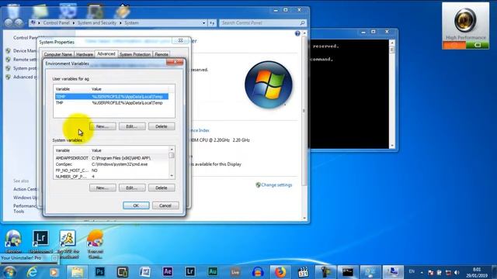Open address bar history dropdown
Image resolution: width=497 pixels, height=279 pixels.
pos(203,22)
